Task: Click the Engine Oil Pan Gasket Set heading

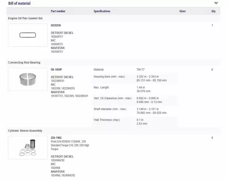Action: coord(25,18)
